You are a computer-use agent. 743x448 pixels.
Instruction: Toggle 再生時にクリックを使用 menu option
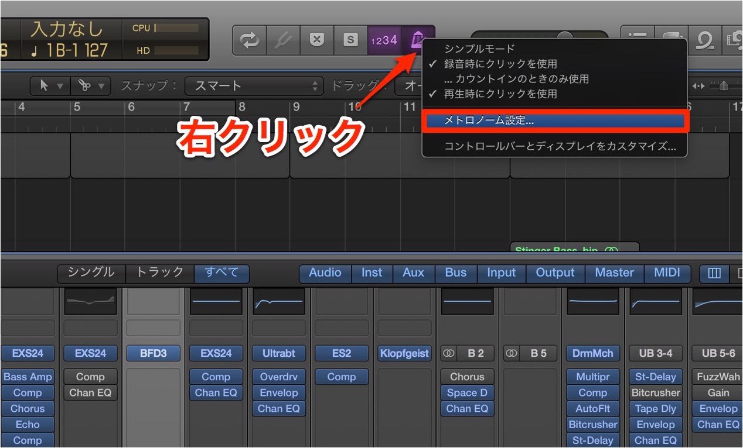click(x=500, y=94)
